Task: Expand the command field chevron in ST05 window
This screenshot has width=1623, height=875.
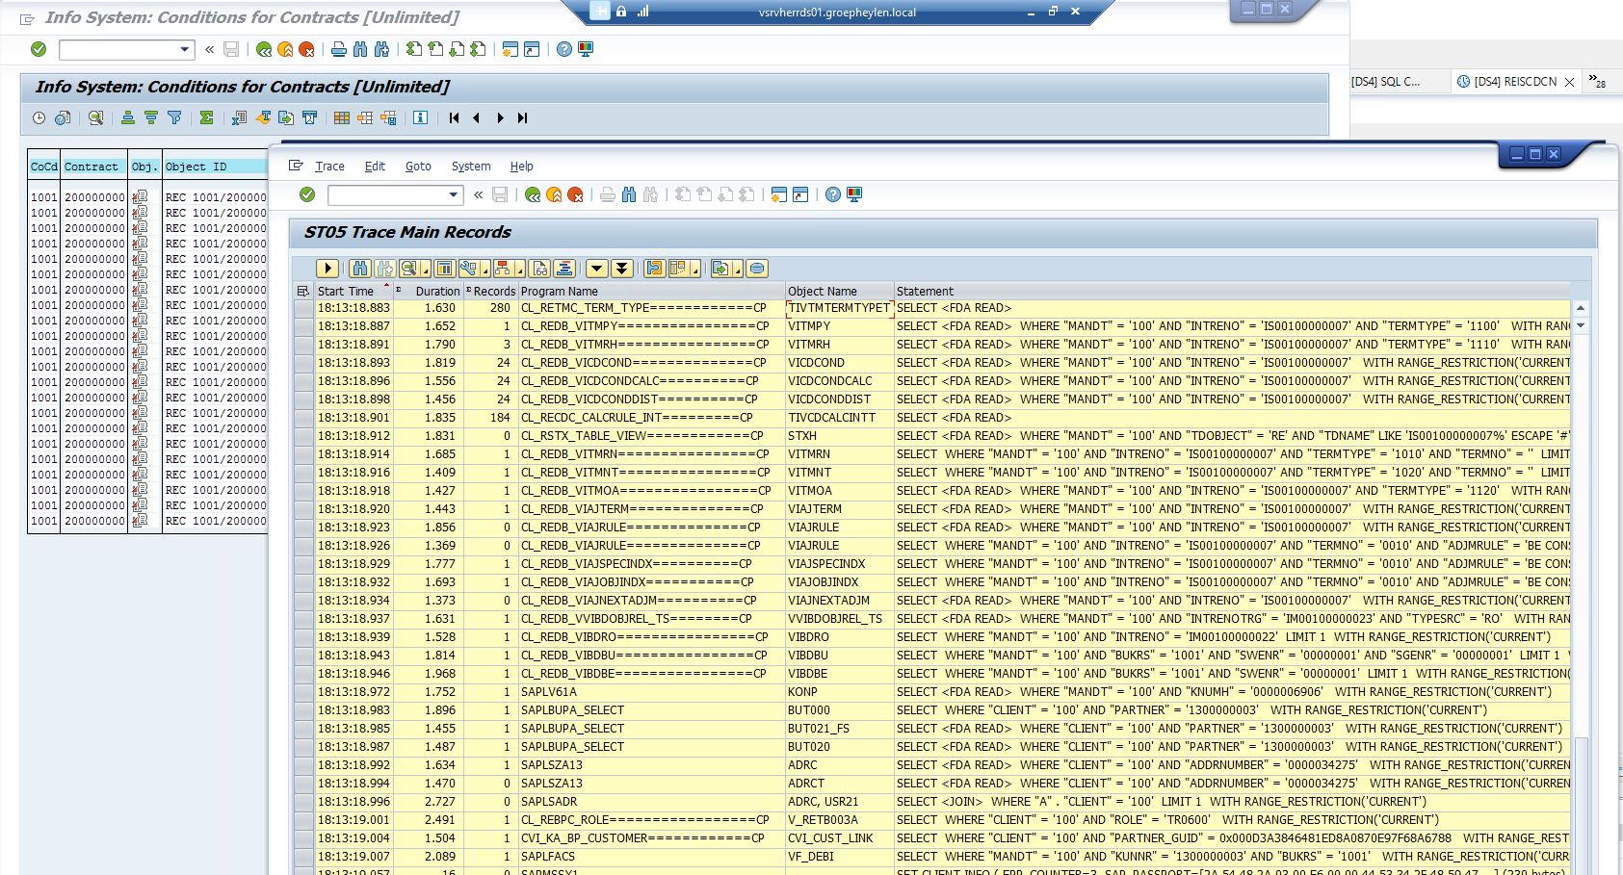Action: click(479, 194)
